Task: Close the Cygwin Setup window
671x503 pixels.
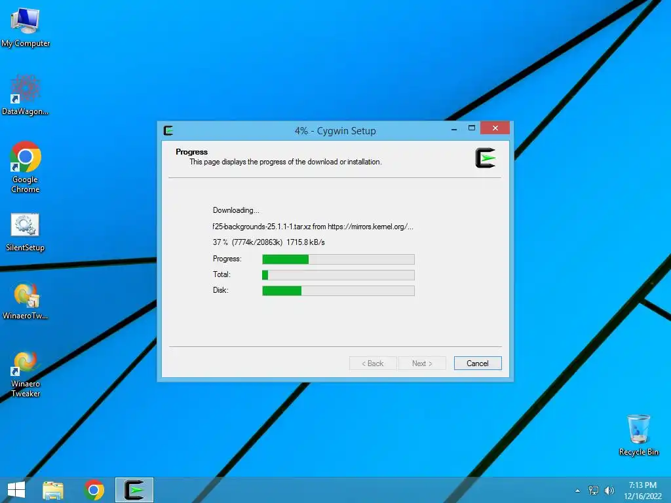Action: tap(495, 128)
